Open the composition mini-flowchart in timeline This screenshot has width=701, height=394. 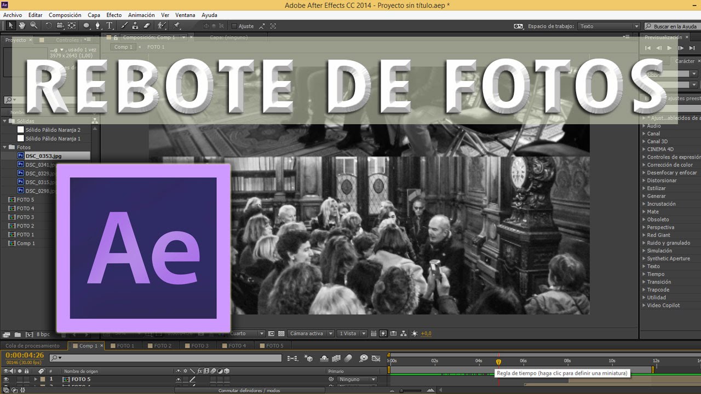[x=293, y=358]
